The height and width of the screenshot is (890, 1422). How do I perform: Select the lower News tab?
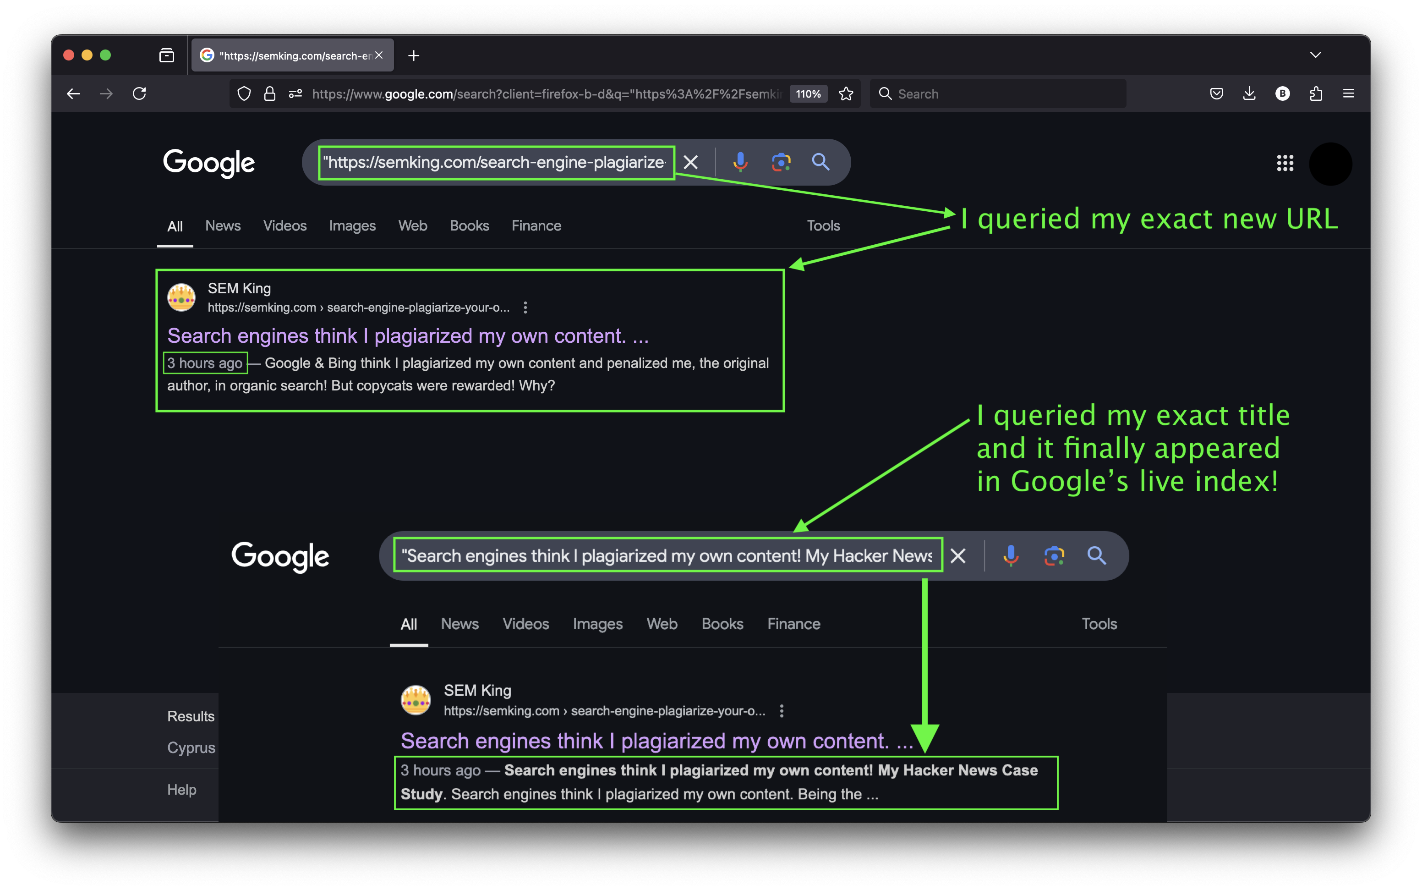(459, 624)
